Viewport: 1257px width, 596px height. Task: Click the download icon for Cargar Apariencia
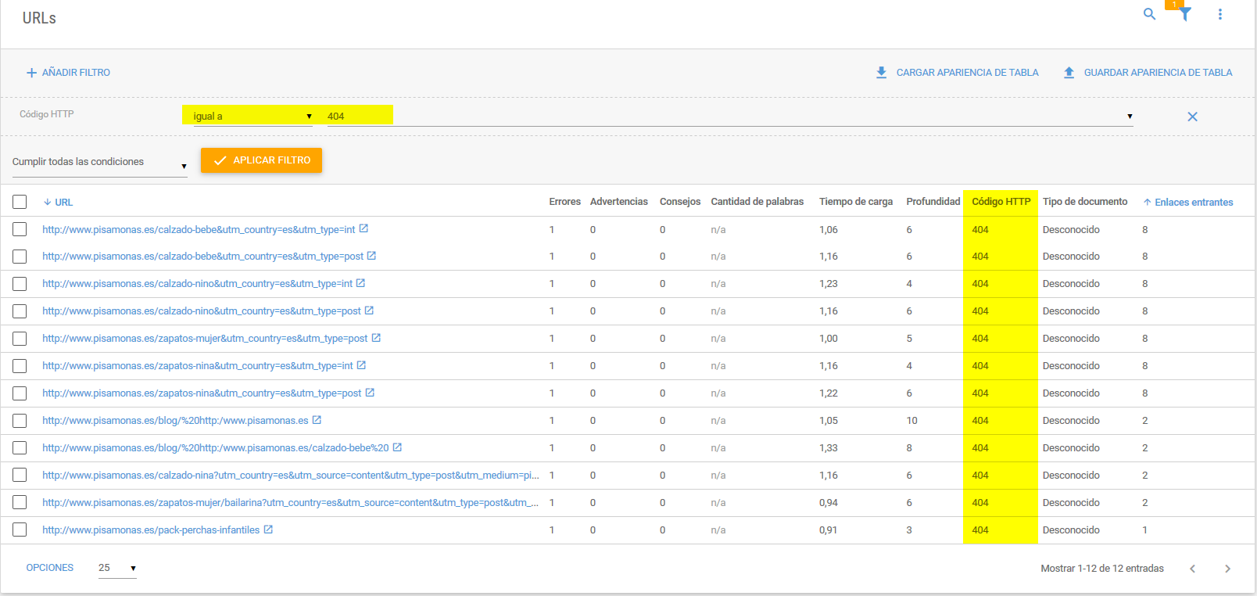[881, 72]
